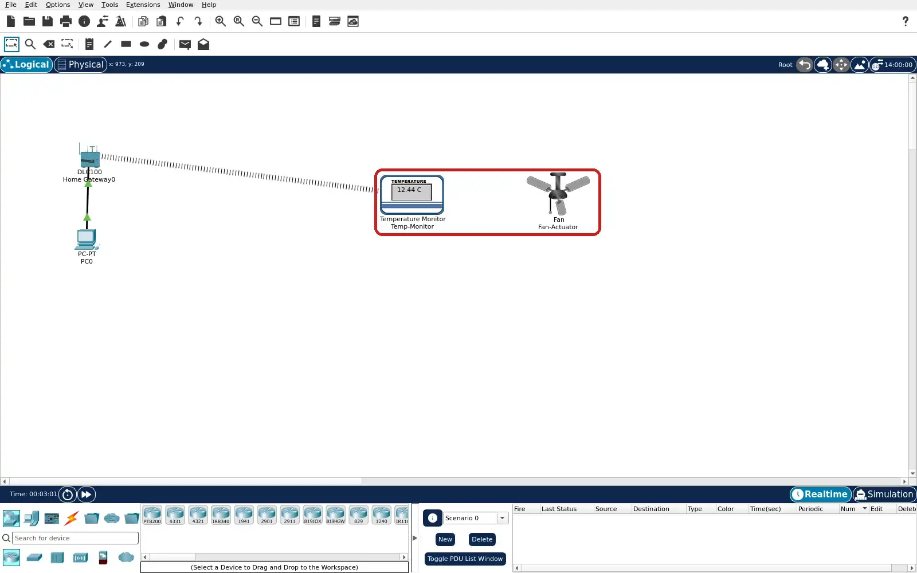The height and width of the screenshot is (573, 917).
Task: Open the custom devices dialog icon
Action: coord(294,21)
